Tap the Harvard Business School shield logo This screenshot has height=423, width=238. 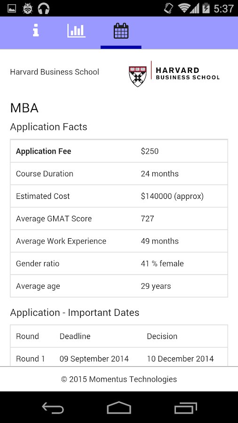[138, 76]
